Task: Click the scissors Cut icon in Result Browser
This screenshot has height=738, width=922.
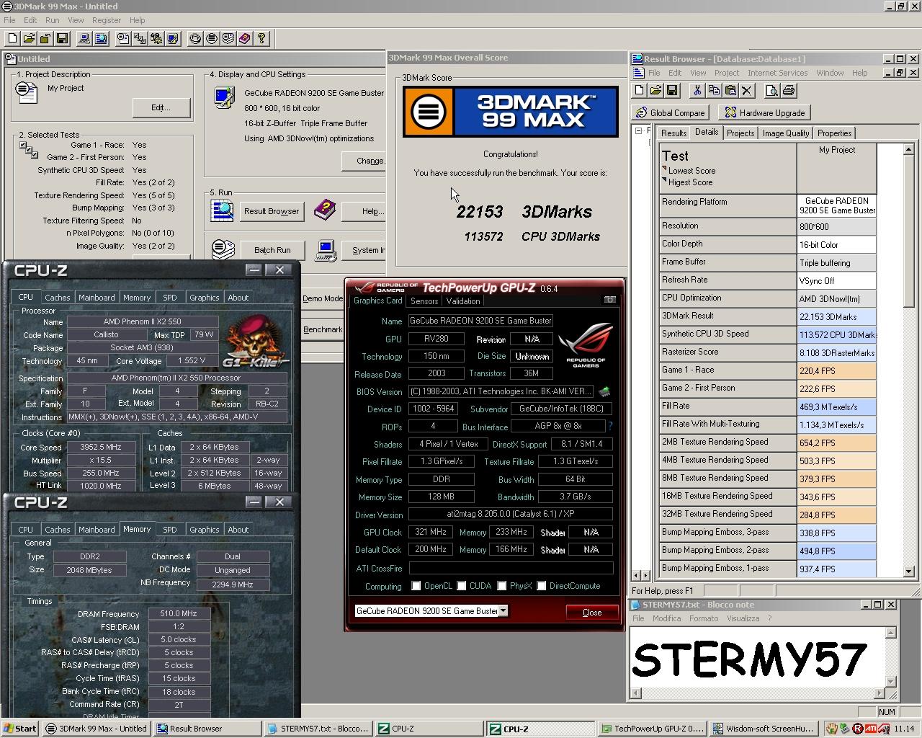Action: coord(697,90)
